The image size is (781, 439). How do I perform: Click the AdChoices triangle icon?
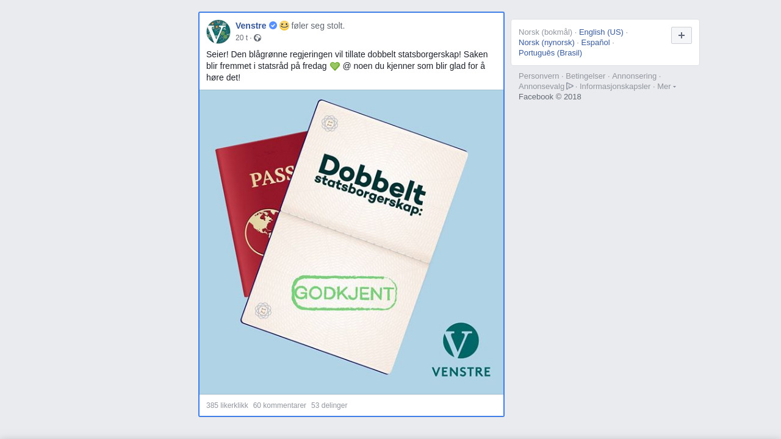tap(570, 86)
